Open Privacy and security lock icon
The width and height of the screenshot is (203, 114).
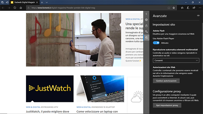(146, 26)
